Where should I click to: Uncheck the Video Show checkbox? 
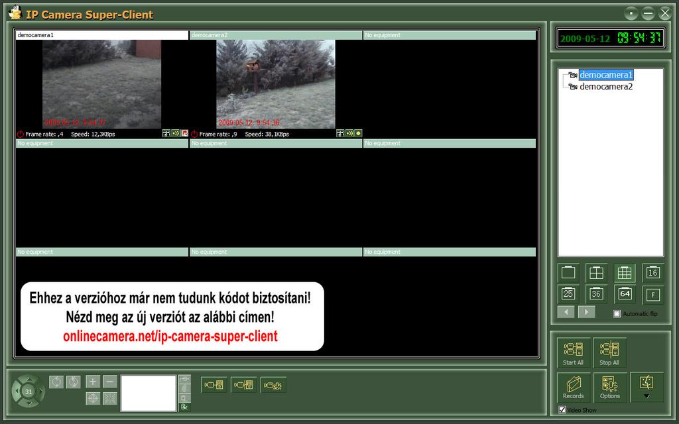[x=562, y=409]
